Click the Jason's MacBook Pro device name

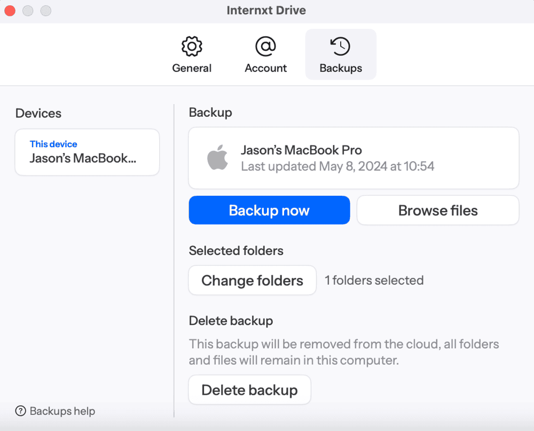[x=302, y=150]
